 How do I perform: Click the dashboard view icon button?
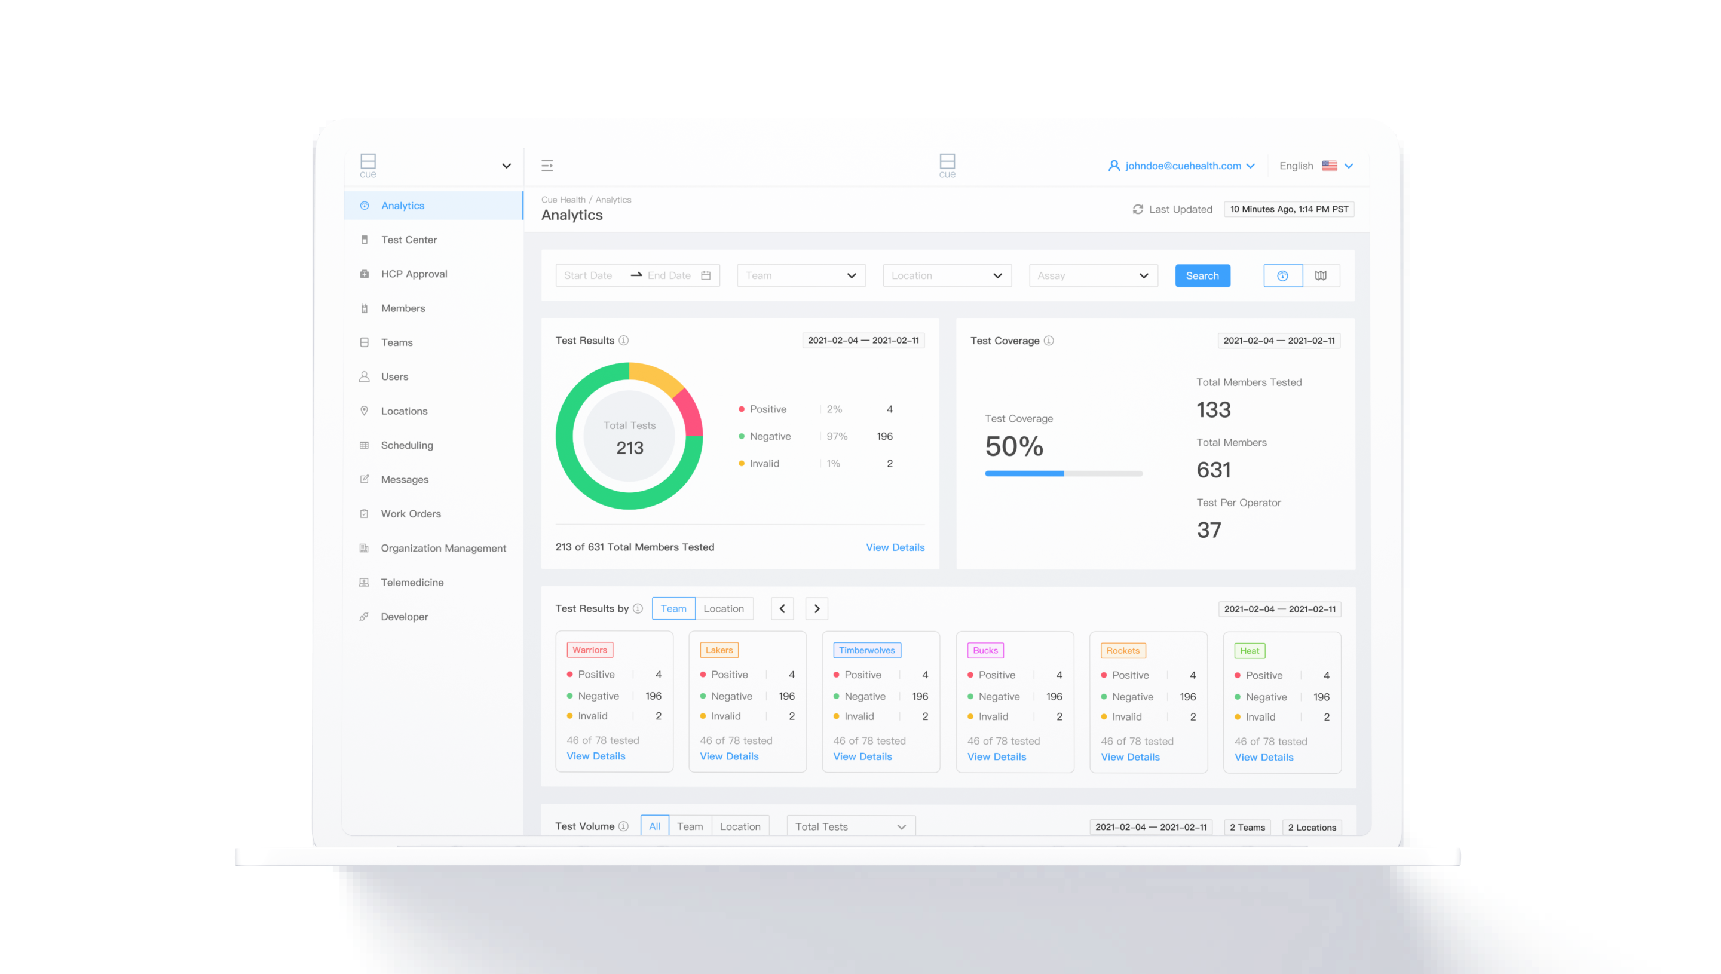1282,275
